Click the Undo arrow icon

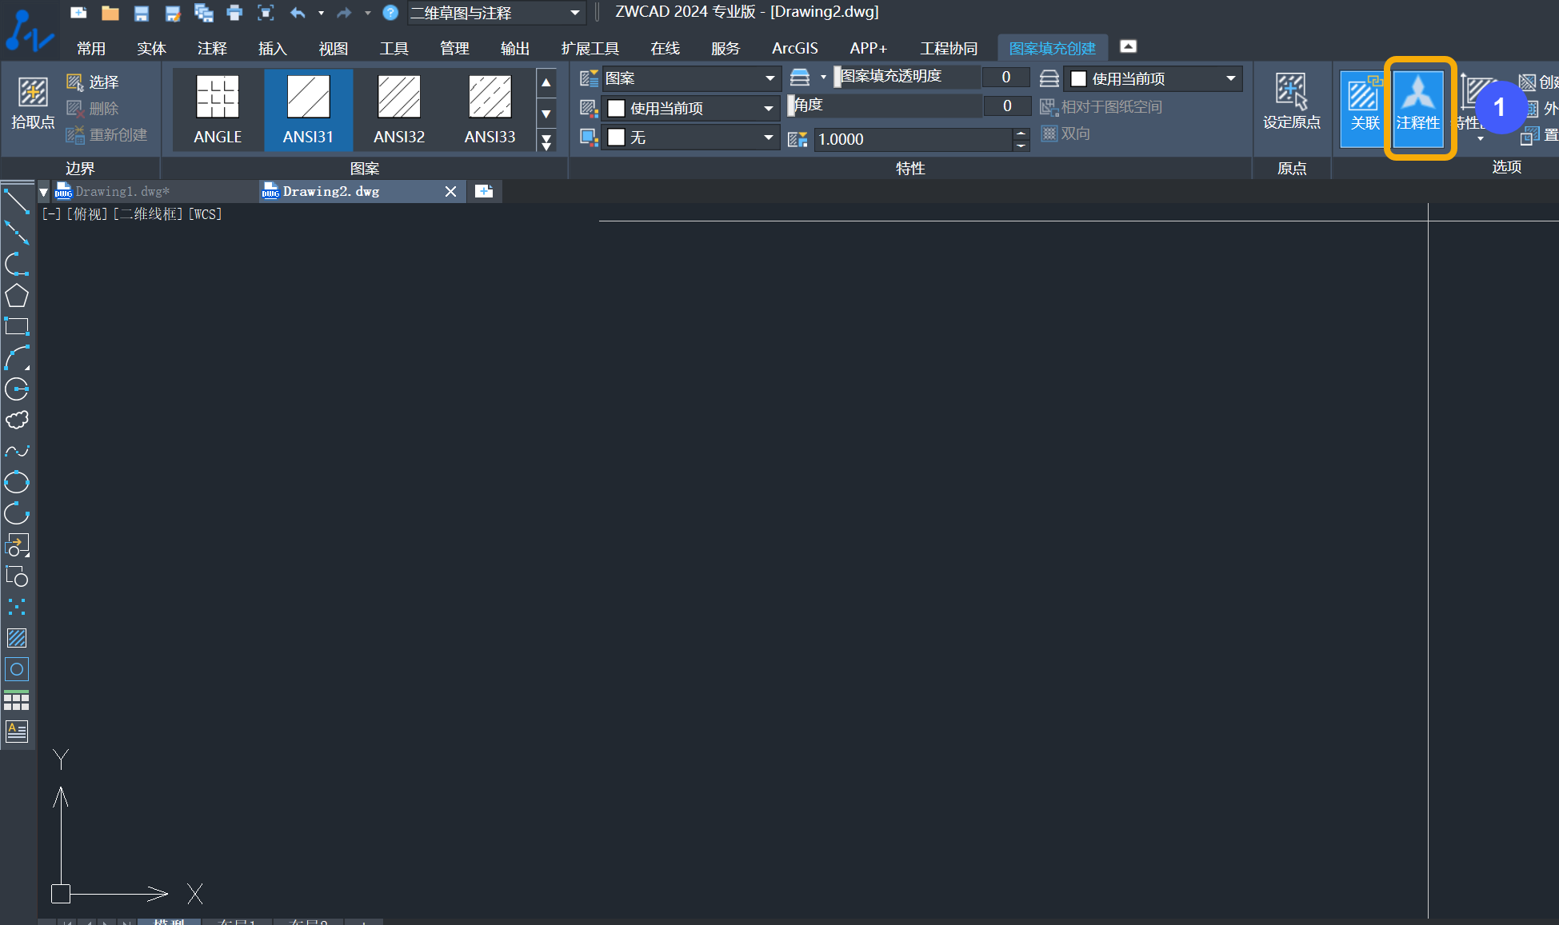click(298, 13)
